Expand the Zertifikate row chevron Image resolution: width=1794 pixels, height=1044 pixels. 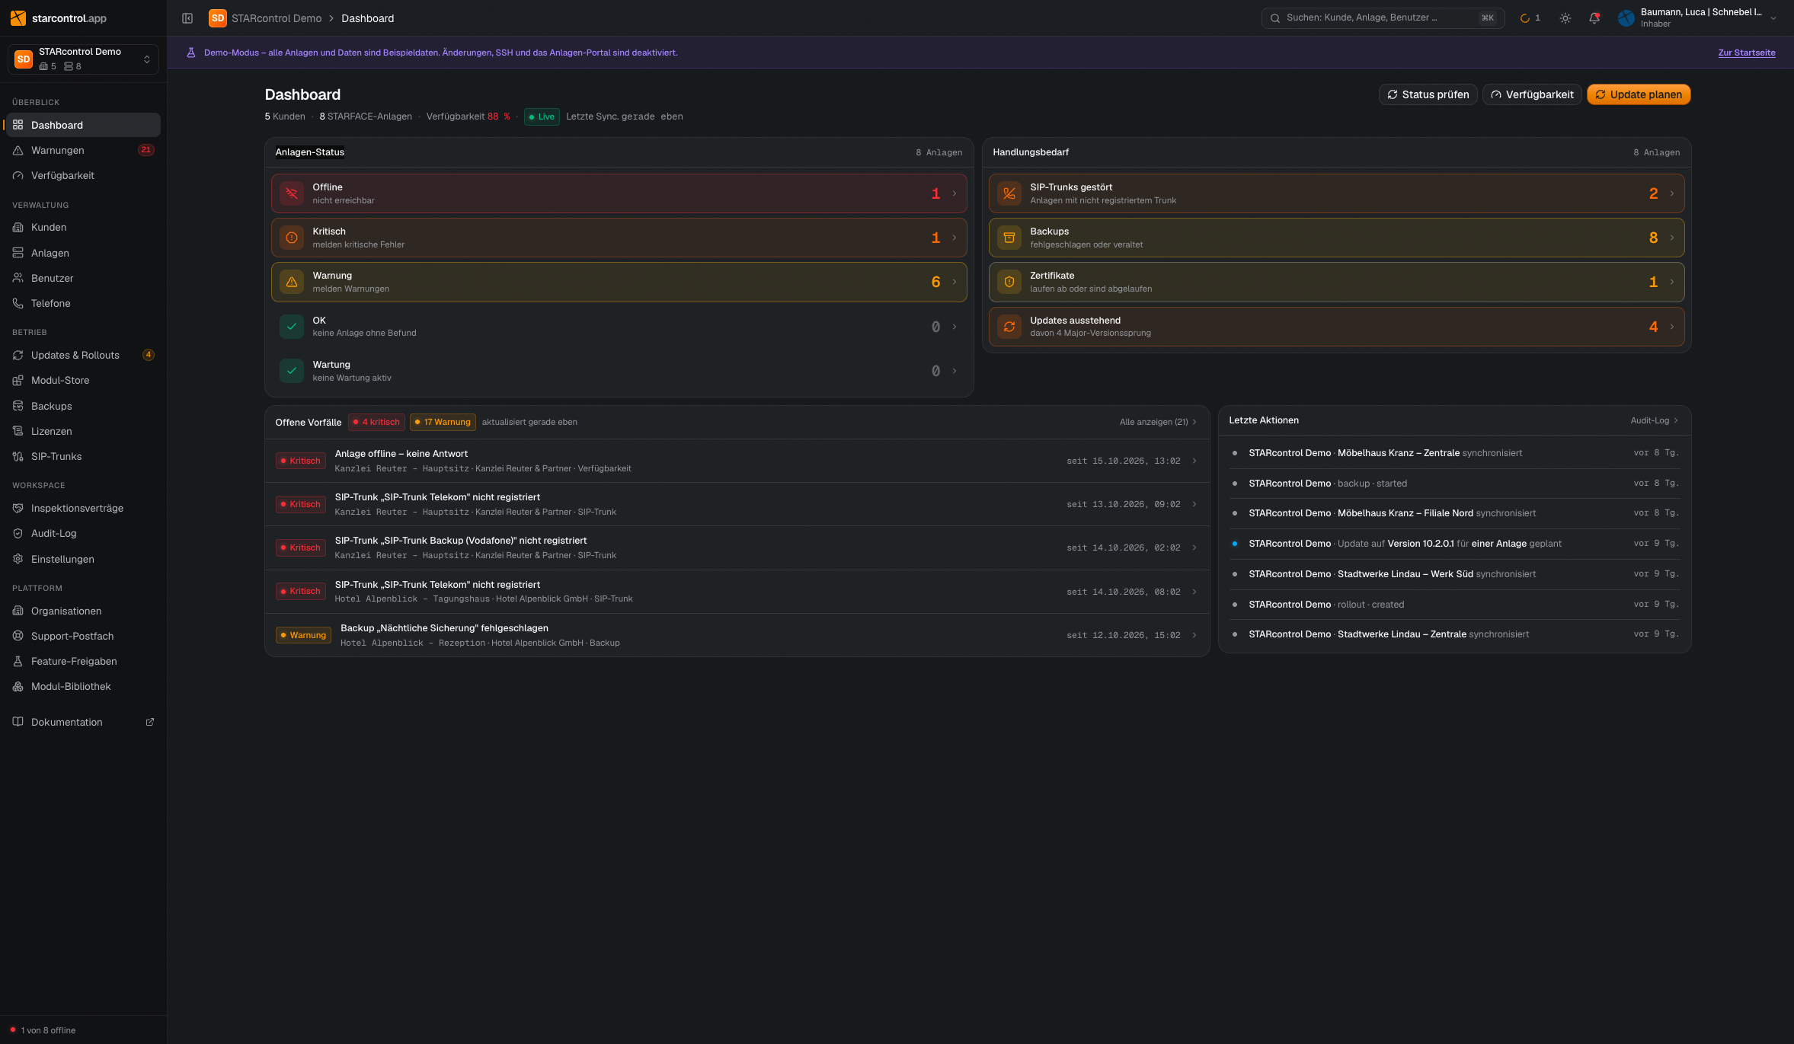coord(1672,282)
